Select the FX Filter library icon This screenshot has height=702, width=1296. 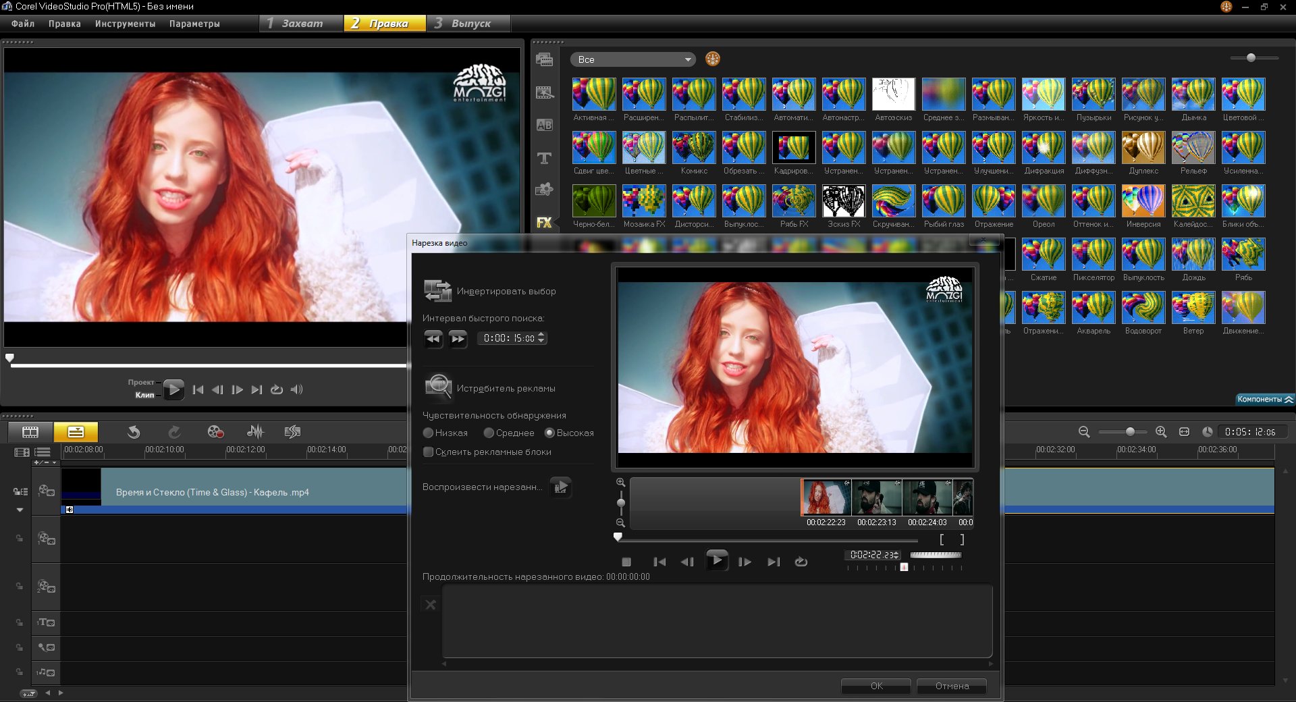544,222
